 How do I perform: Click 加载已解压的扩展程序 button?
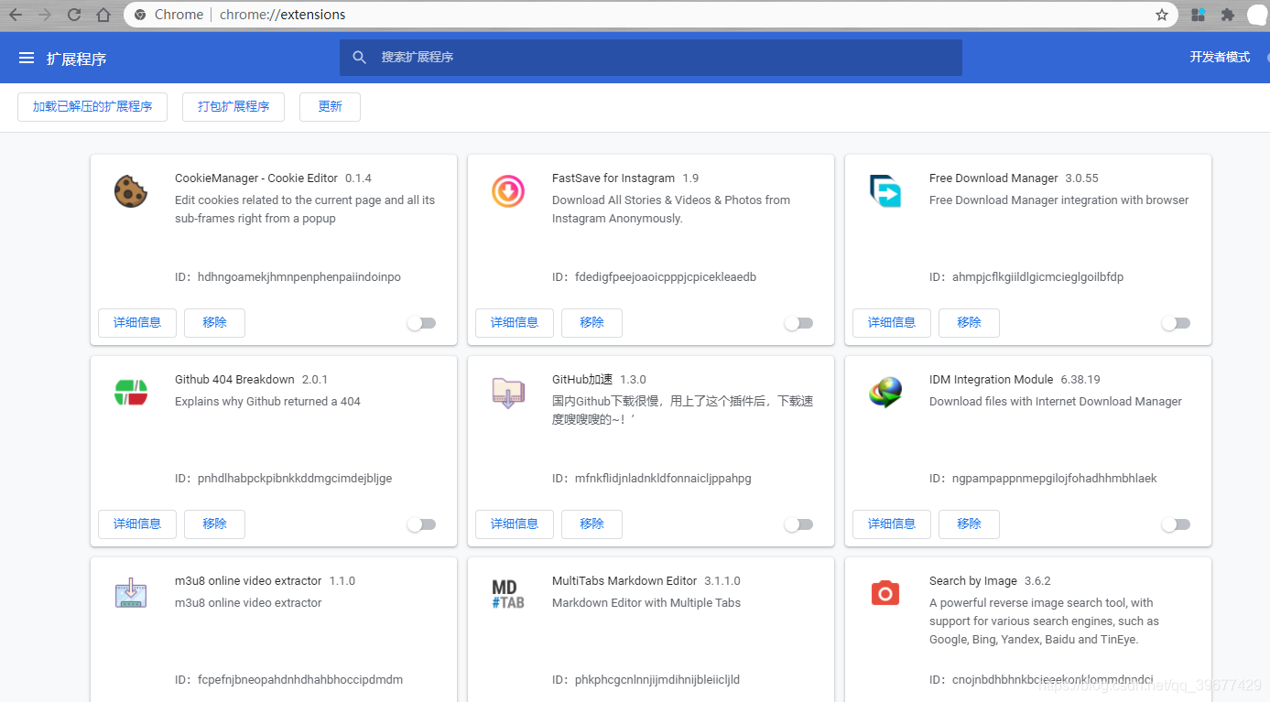[x=92, y=106]
